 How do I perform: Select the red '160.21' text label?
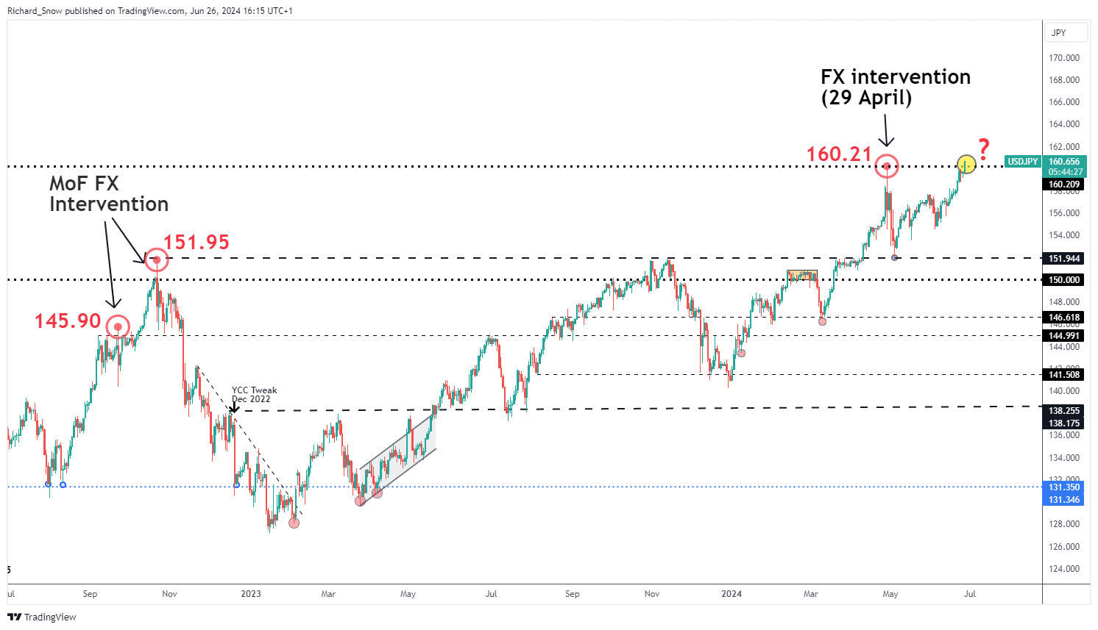(x=839, y=154)
